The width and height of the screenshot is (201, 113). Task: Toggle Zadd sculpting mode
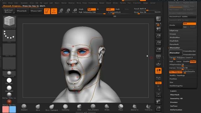(x=110, y=9)
